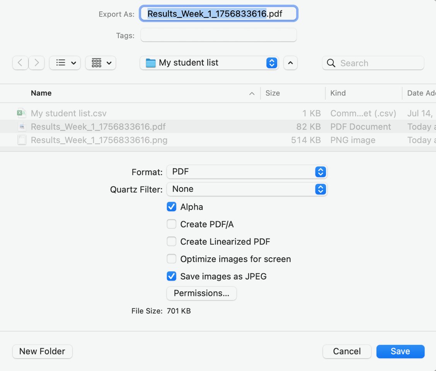This screenshot has height=371, width=436.
Task: Disable the Alpha checkbox
Action: 171,207
